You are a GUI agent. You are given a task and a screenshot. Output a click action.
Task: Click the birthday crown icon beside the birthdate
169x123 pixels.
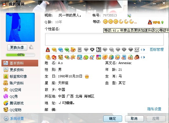(87, 76)
